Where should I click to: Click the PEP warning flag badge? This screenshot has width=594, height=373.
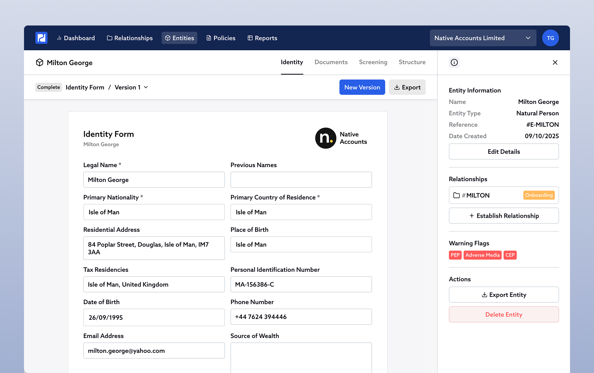point(455,255)
